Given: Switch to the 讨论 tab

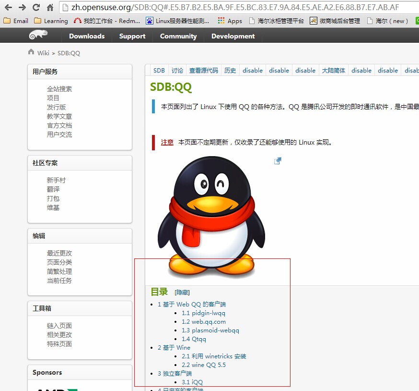Looking at the screenshot, I should point(177,71).
